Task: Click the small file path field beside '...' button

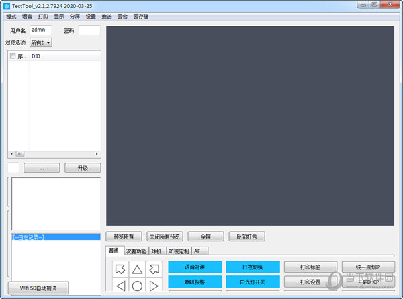Action: 13,168
